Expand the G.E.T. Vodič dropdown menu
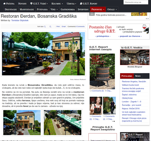This screenshot has width=151, height=141. point(39,4)
